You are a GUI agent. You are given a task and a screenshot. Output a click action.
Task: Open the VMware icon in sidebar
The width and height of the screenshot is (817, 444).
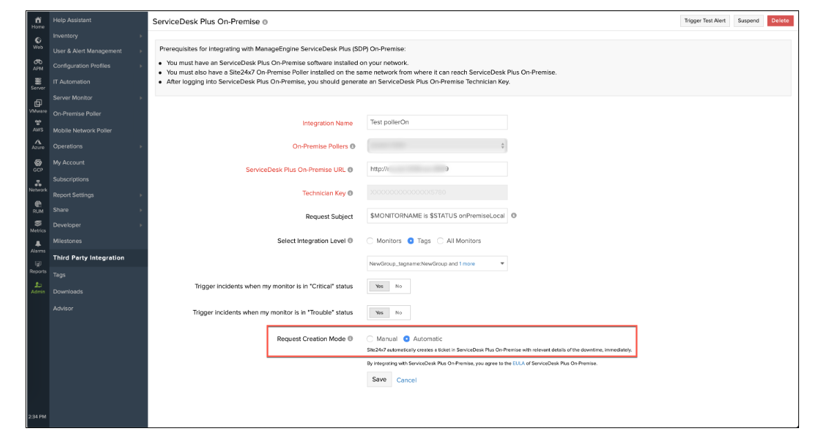[38, 105]
